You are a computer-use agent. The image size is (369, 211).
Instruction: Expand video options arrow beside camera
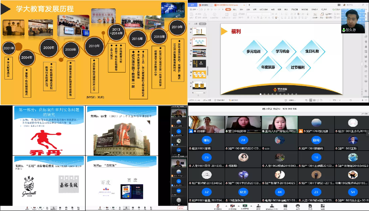(x=239, y=206)
